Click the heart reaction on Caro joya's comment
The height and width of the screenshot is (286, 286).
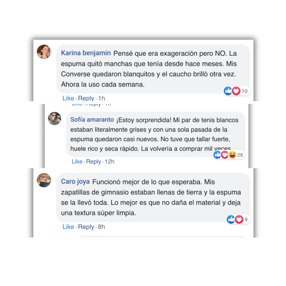click(239, 220)
